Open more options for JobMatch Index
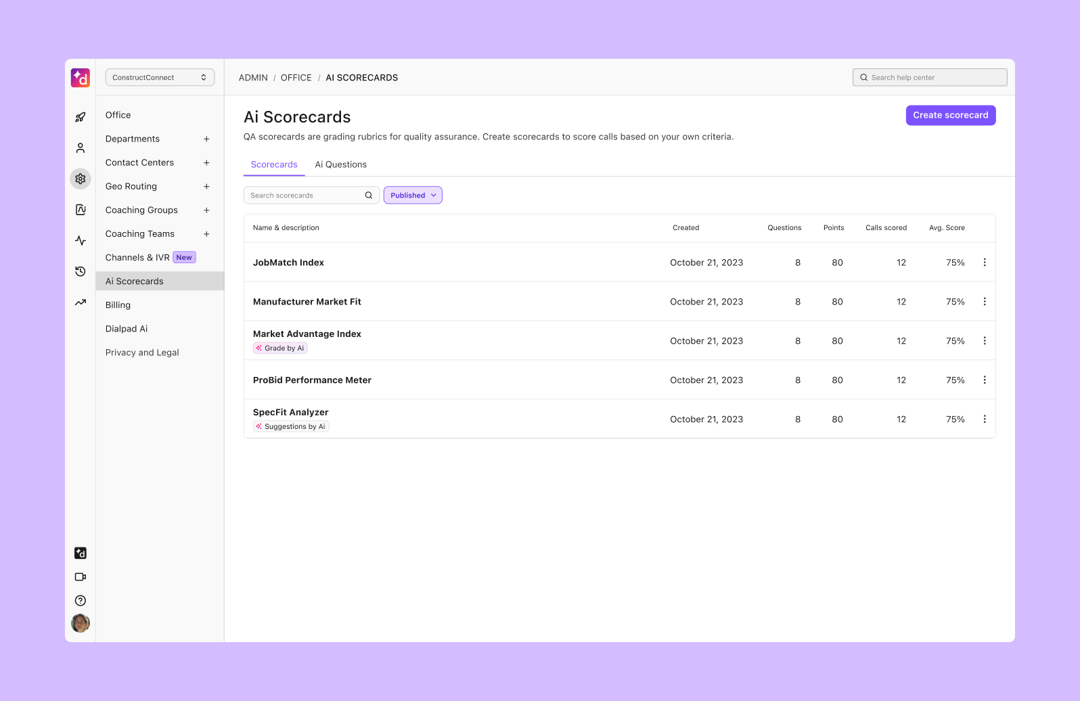The image size is (1080, 701). click(x=985, y=263)
